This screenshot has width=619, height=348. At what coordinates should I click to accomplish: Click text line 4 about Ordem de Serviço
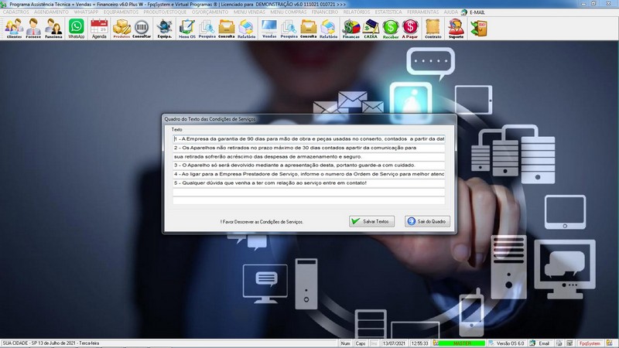[309, 174]
